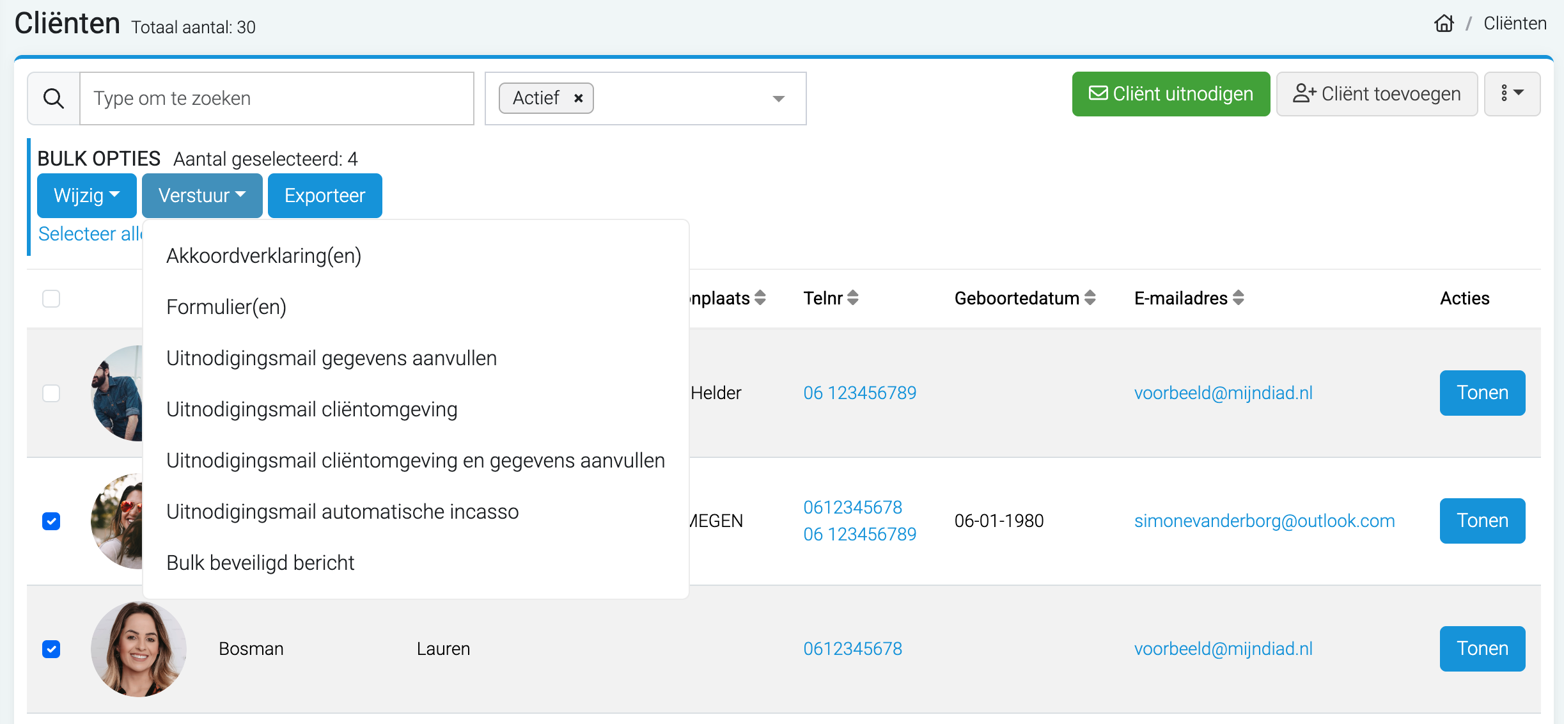This screenshot has height=724, width=1564.
Task: Focus the Type om te zoeken field
Action: (276, 98)
